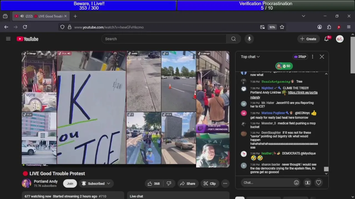Expand the Top chat dropdown
Viewport: 355px width, 199px height.
tap(250, 57)
